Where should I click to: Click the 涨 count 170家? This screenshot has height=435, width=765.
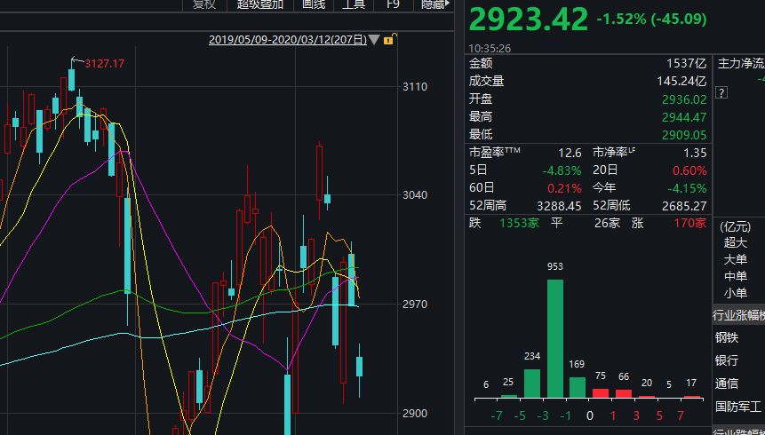[x=689, y=224]
